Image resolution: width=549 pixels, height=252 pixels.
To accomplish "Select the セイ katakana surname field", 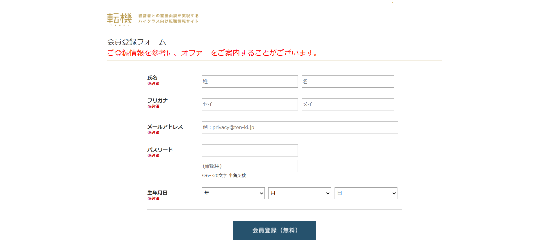I will coord(249,104).
